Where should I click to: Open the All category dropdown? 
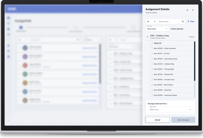tap(151, 22)
